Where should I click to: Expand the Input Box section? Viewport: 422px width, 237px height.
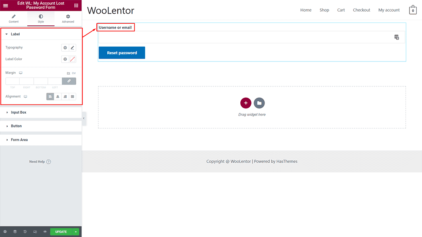pos(18,112)
